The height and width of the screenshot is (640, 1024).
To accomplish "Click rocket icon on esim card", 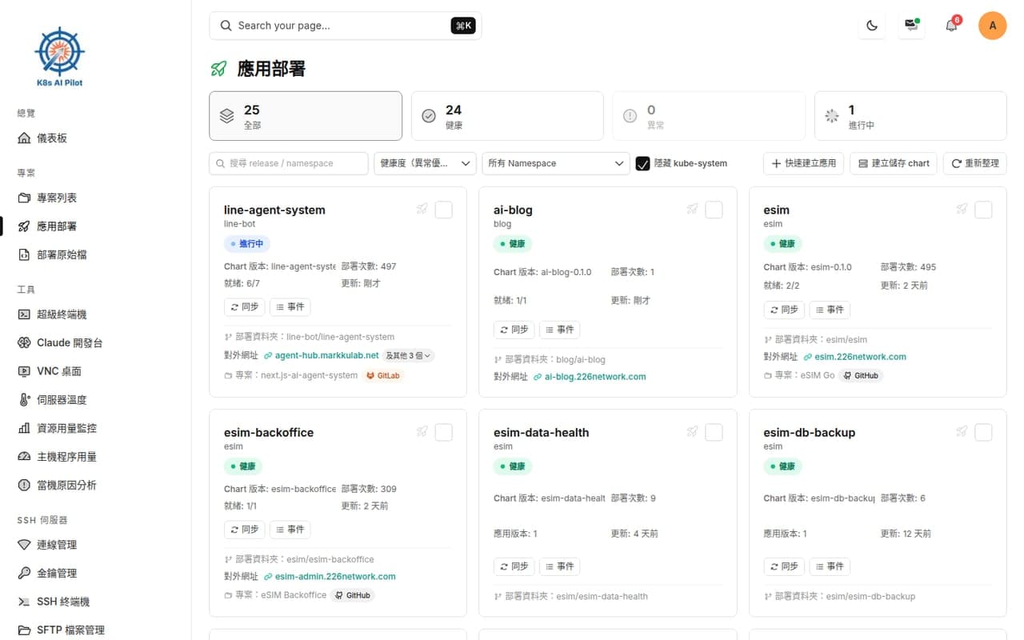I will 962,210.
